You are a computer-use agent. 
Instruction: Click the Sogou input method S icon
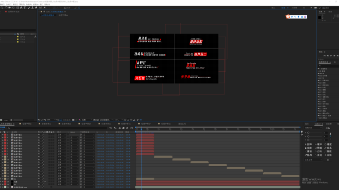288,17
